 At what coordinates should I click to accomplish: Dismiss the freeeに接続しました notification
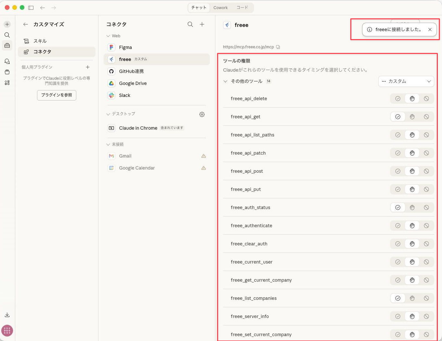tap(430, 29)
